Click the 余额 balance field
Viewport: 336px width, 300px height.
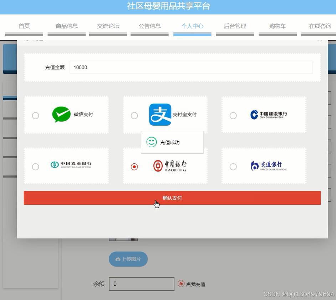pos(142,284)
